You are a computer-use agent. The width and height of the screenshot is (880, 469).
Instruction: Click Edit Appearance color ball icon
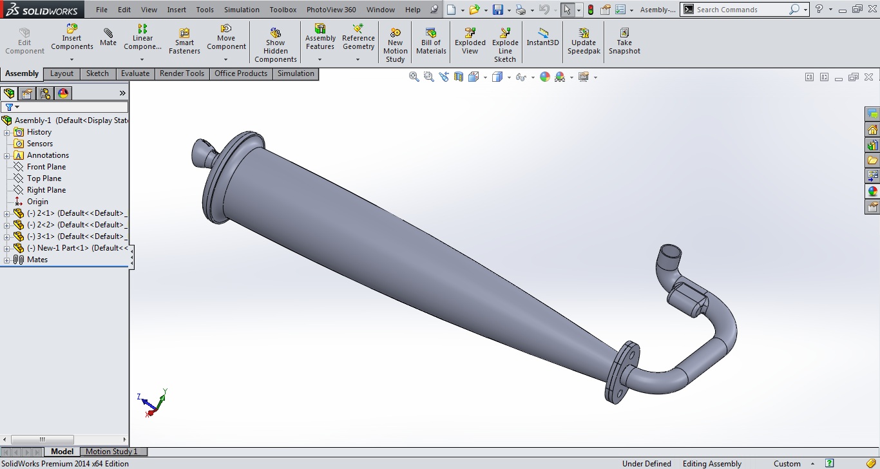(545, 77)
